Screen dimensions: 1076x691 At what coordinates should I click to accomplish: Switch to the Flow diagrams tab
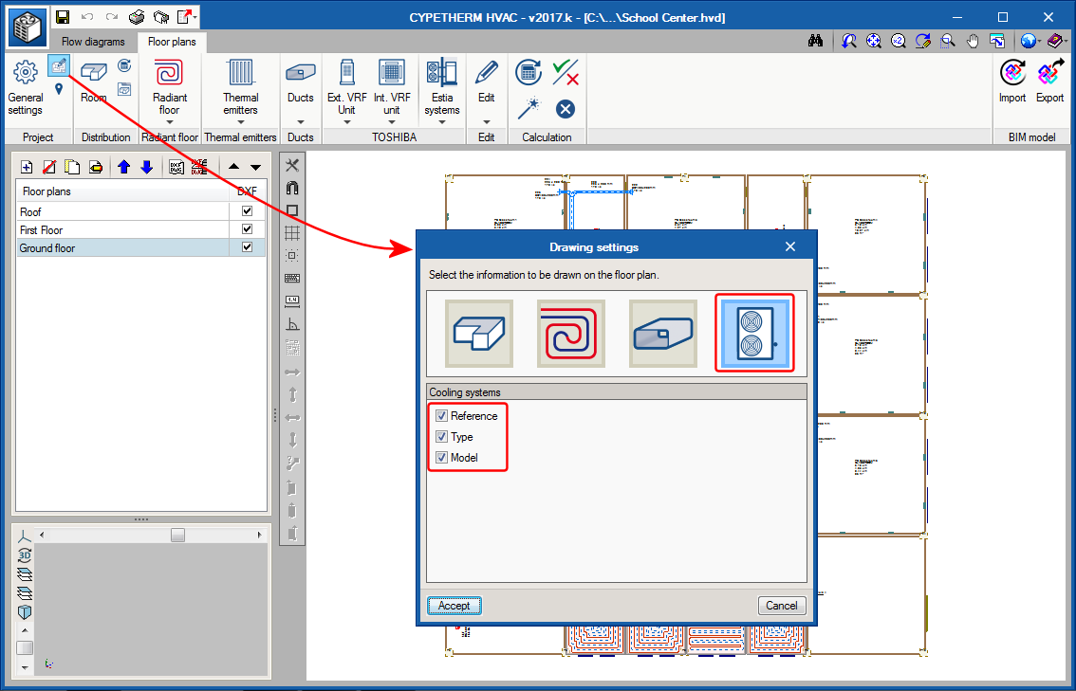pyautogui.click(x=93, y=42)
